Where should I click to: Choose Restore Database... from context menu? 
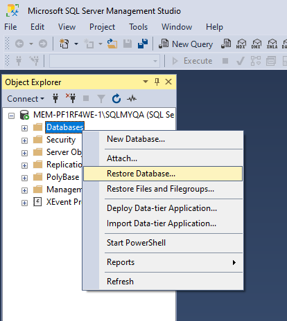163,174
